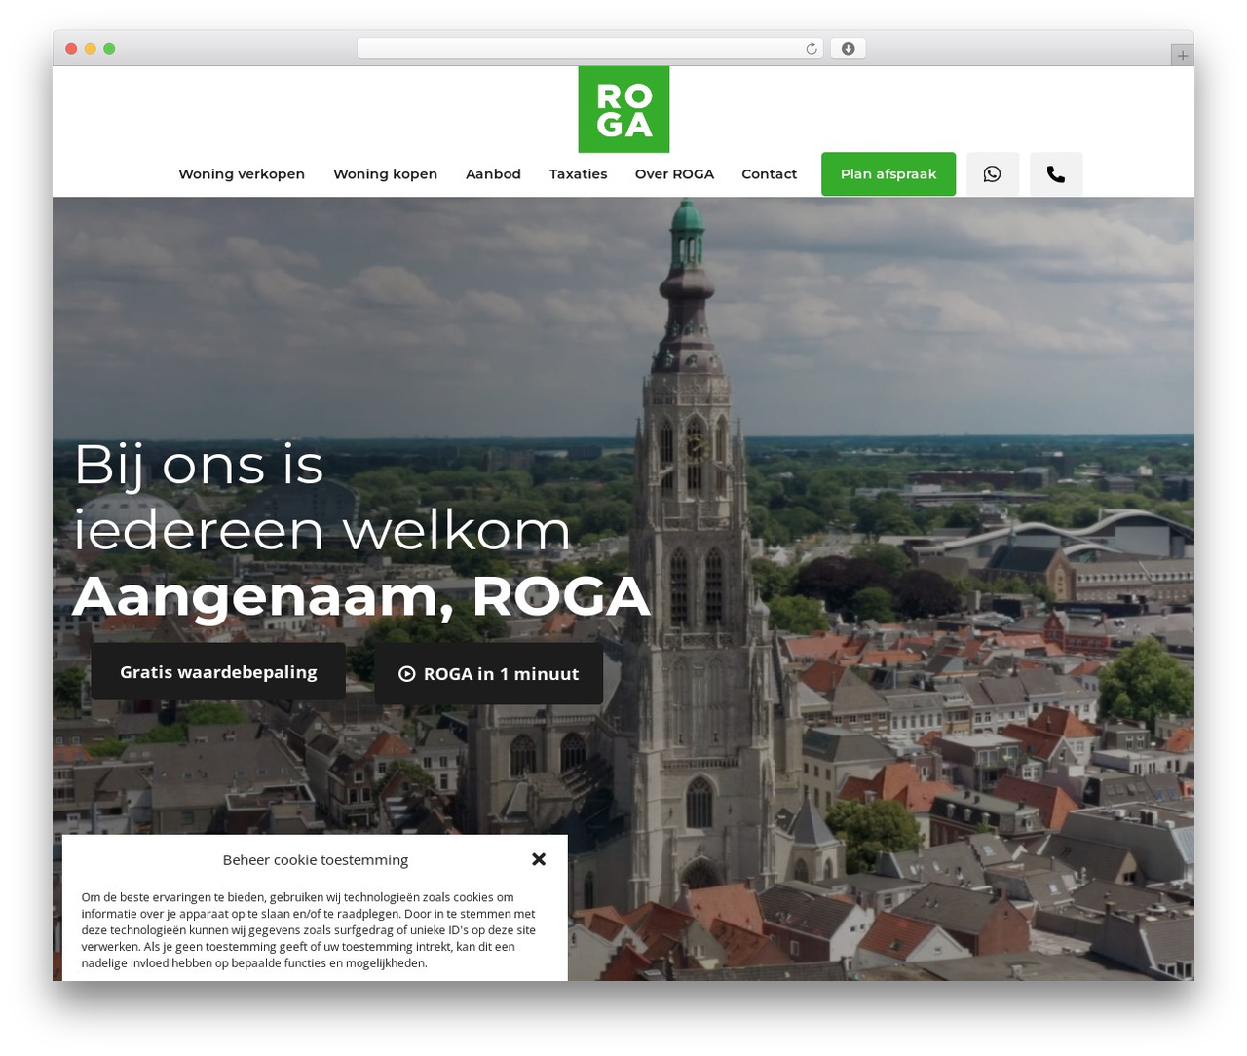Click the browser download icon
Image resolution: width=1247 pixels, height=1056 pixels.
(848, 49)
